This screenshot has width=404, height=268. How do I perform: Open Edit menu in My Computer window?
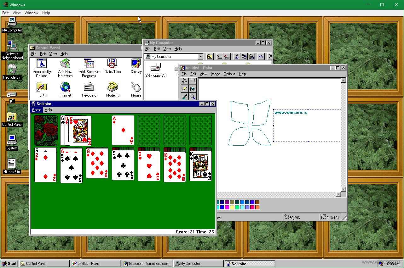157,49
